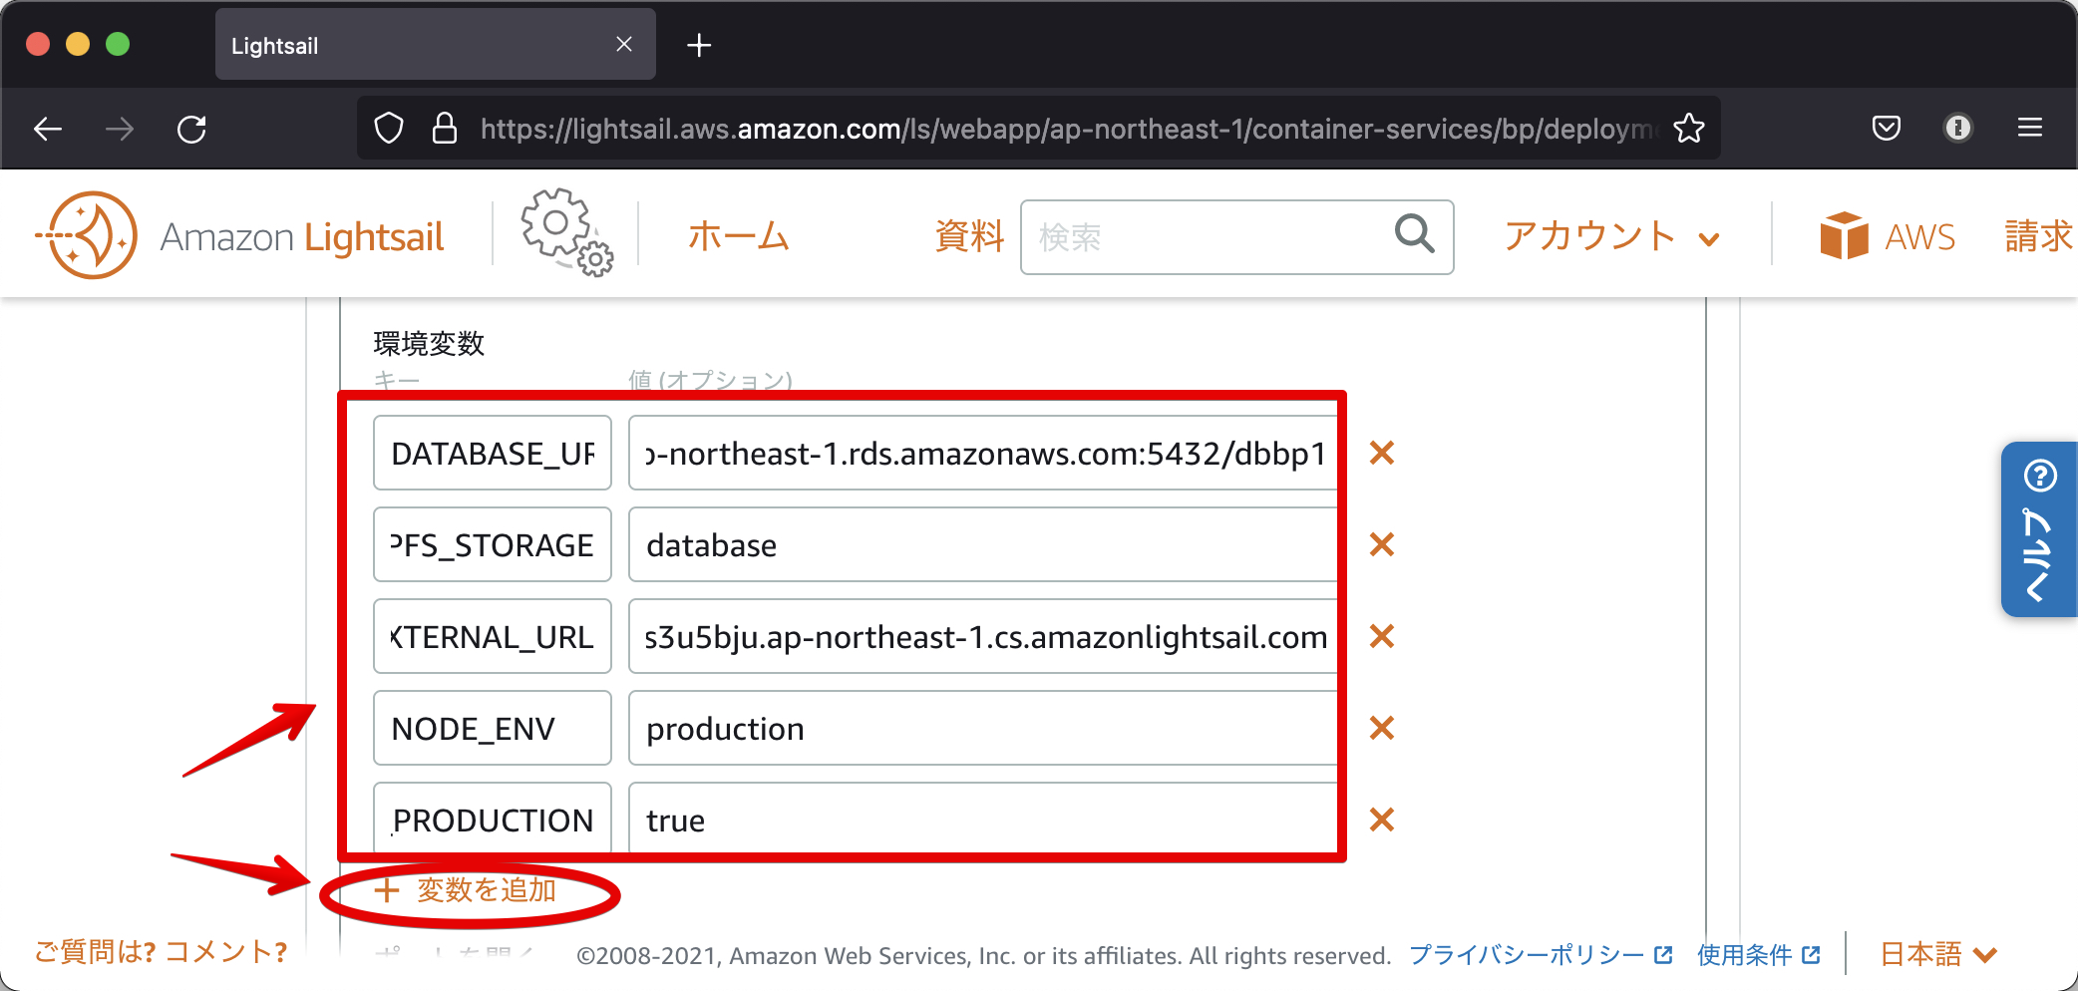Click the FS_STORAGE key field
Screen dimensions: 2078x991
493,544
